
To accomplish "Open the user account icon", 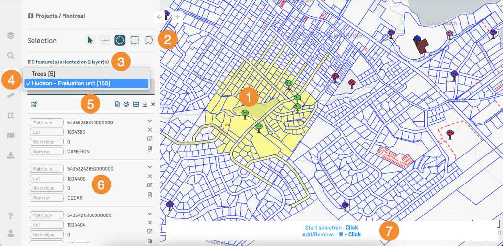I will tap(10, 233).
